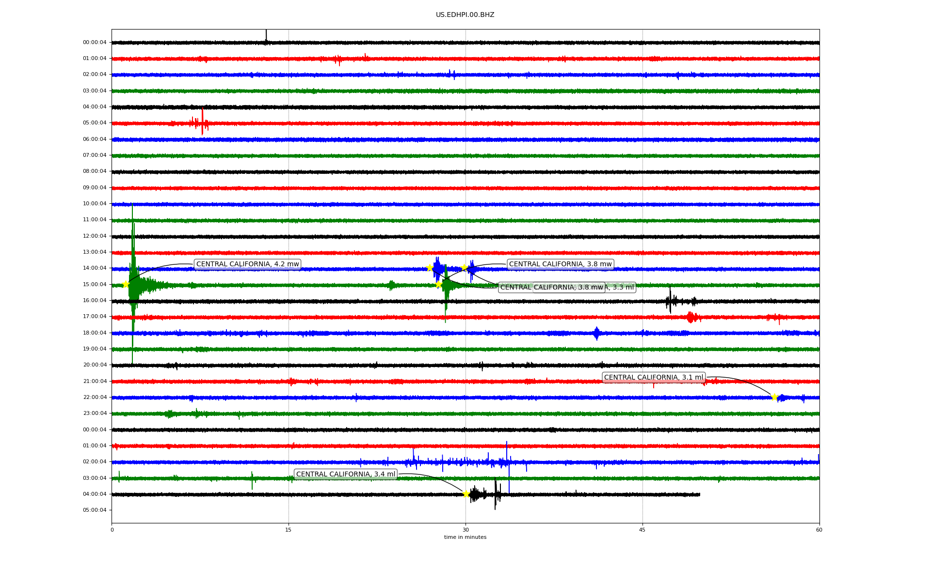Screen dimensions: 931x581
Task: Click the yellow star on the 22:00:04 trace
Action: pyautogui.click(x=774, y=398)
